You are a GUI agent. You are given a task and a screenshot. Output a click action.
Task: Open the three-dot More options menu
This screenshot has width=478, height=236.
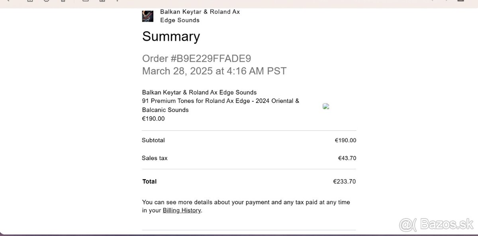(118, 1)
